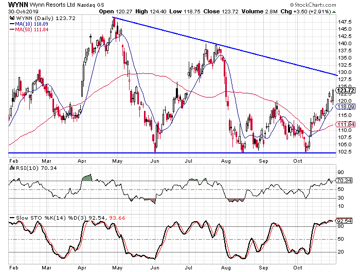Click the 70.34 RSI flag on right axis
This screenshot has height=272, width=360.
tap(345, 181)
